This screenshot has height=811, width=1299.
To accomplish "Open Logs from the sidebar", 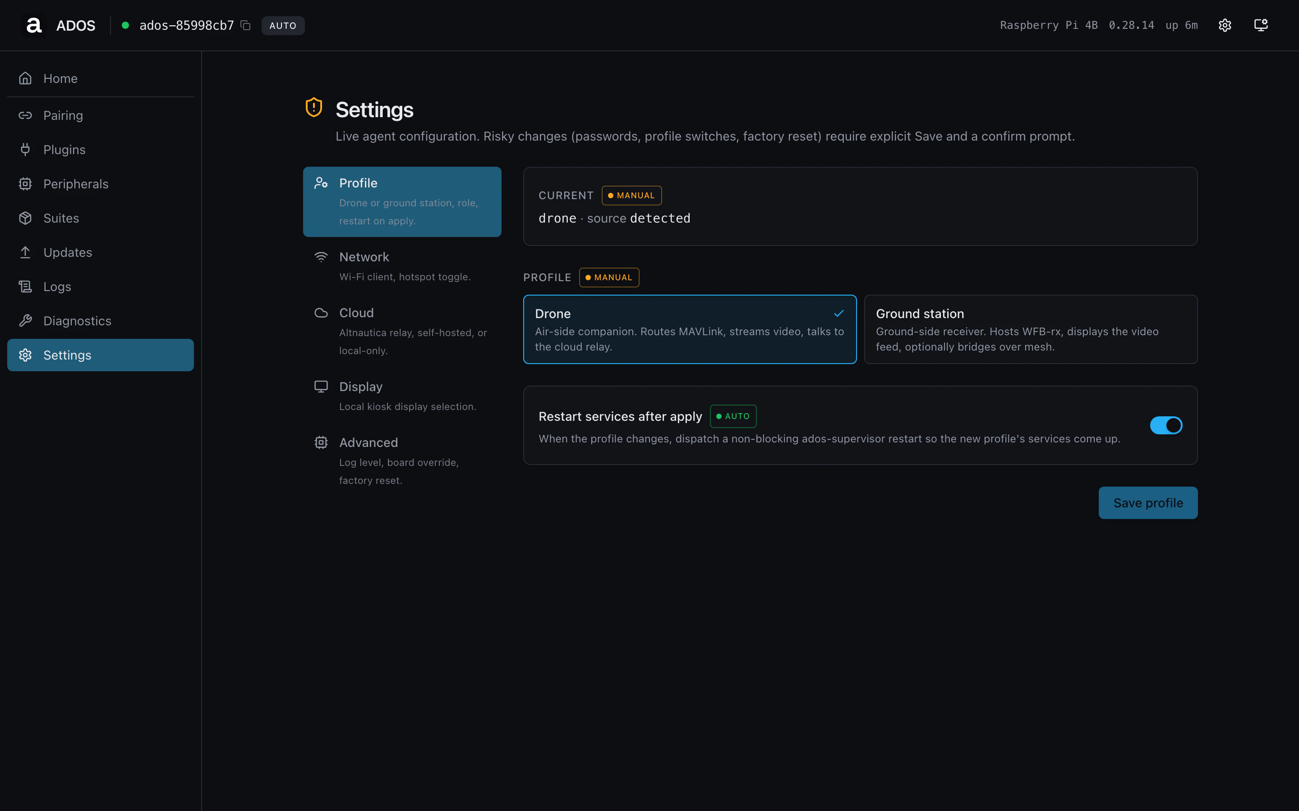I will click(101, 287).
